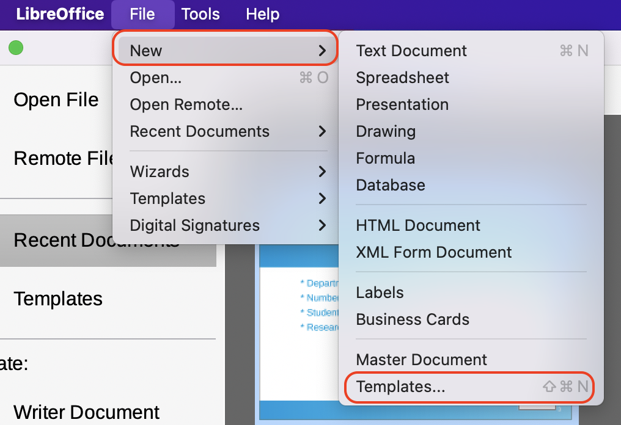
Task: Expand Recent Documents submenu in File menu
Action: [x=226, y=131]
